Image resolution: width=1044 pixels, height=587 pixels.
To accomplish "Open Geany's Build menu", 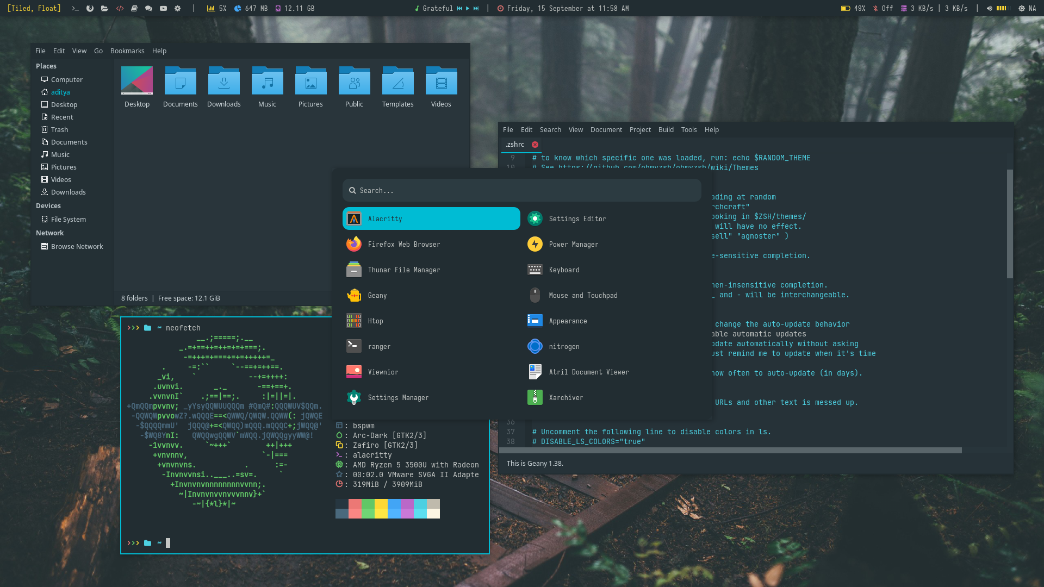I will 666,130.
